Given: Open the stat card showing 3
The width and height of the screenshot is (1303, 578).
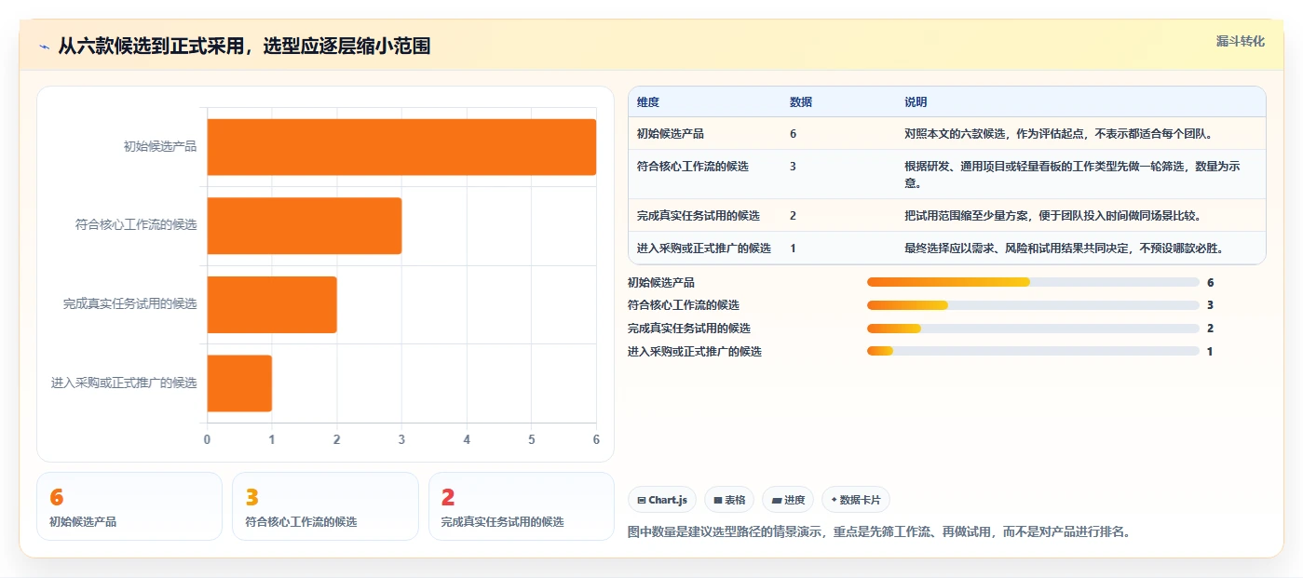Looking at the screenshot, I should [326, 506].
